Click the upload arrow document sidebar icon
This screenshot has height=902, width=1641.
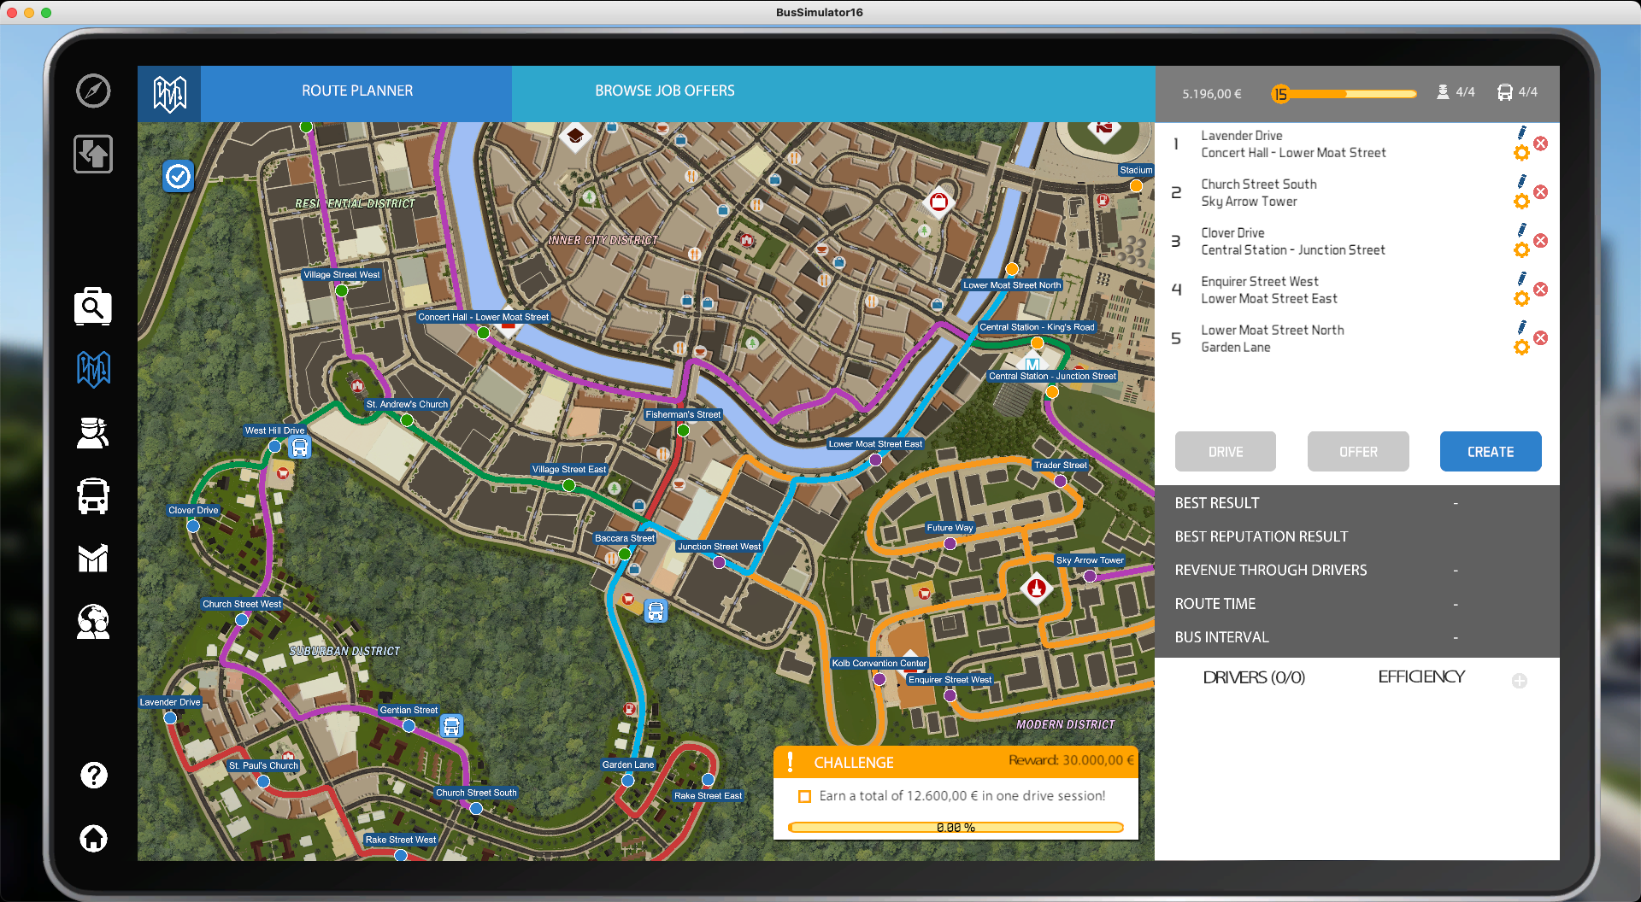click(x=93, y=155)
